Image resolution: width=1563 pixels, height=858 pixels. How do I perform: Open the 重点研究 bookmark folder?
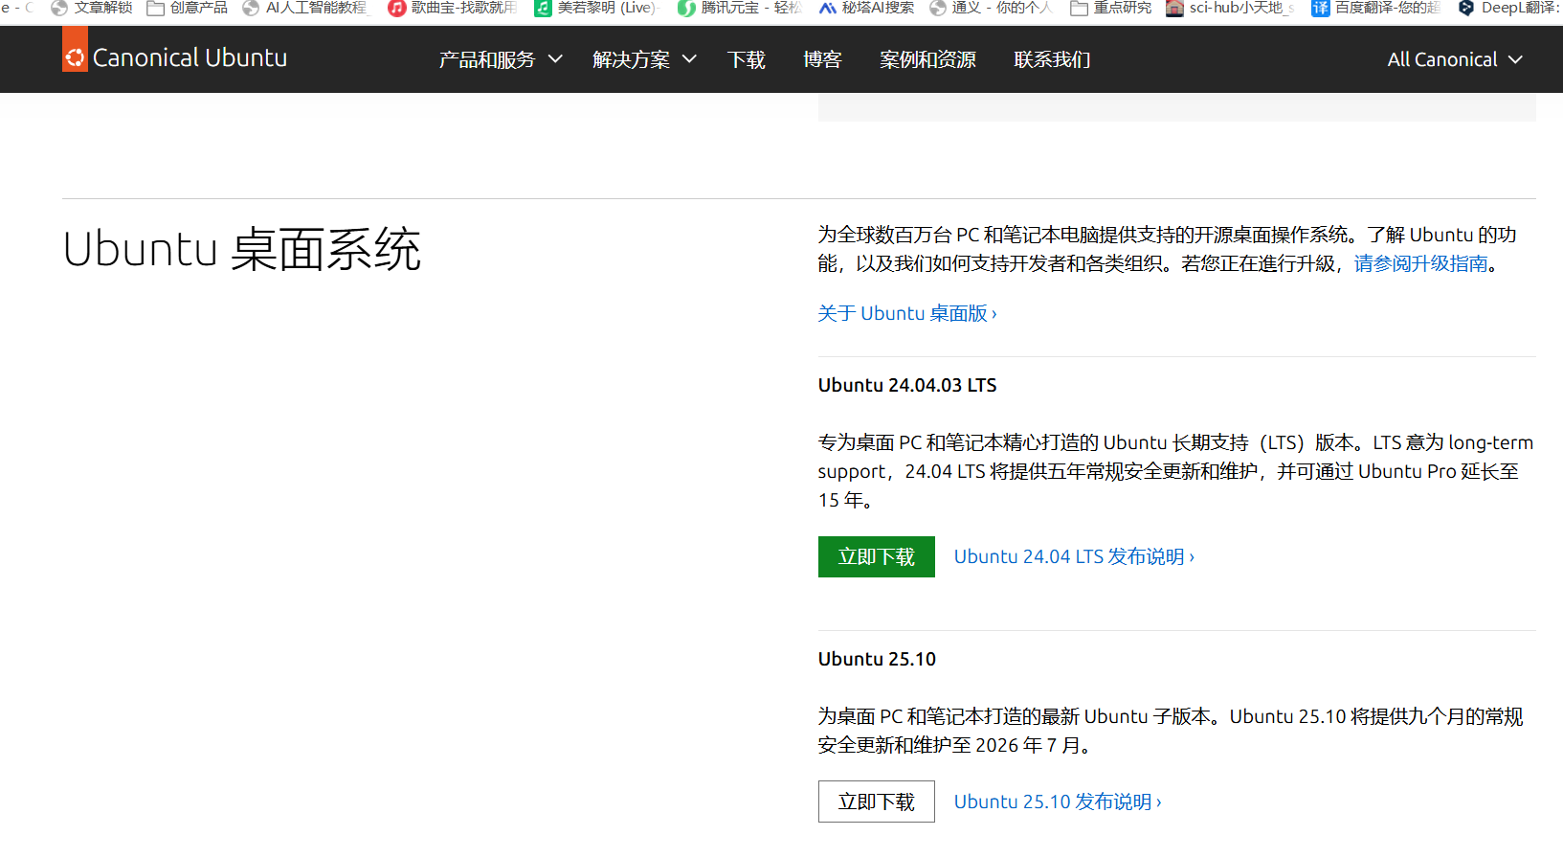click(x=1111, y=8)
